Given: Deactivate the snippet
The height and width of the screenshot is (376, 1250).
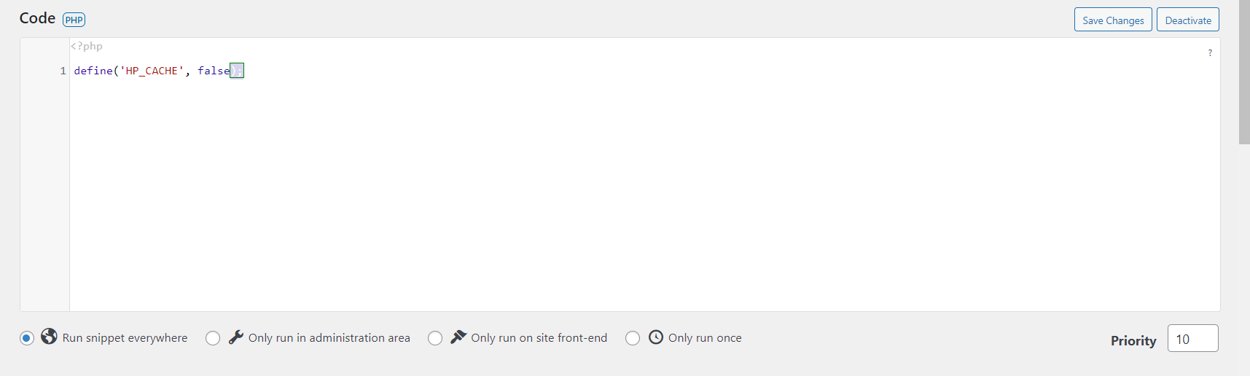Looking at the screenshot, I should pyautogui.click(x=1188, y=20).
